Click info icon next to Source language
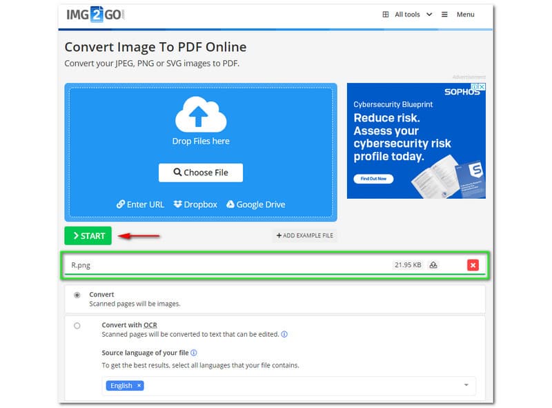 tap(194, 353)
